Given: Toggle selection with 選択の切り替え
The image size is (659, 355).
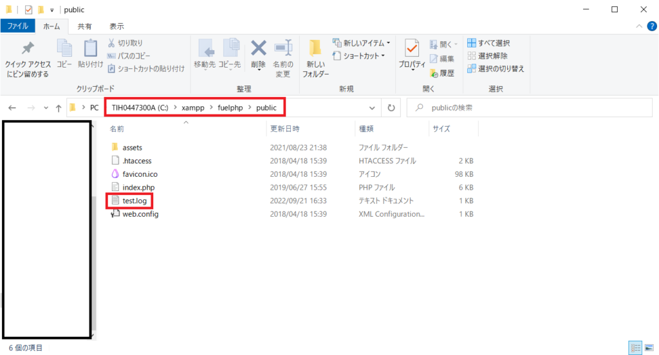Looking at the screenshot, I should (x=496, y=68).
